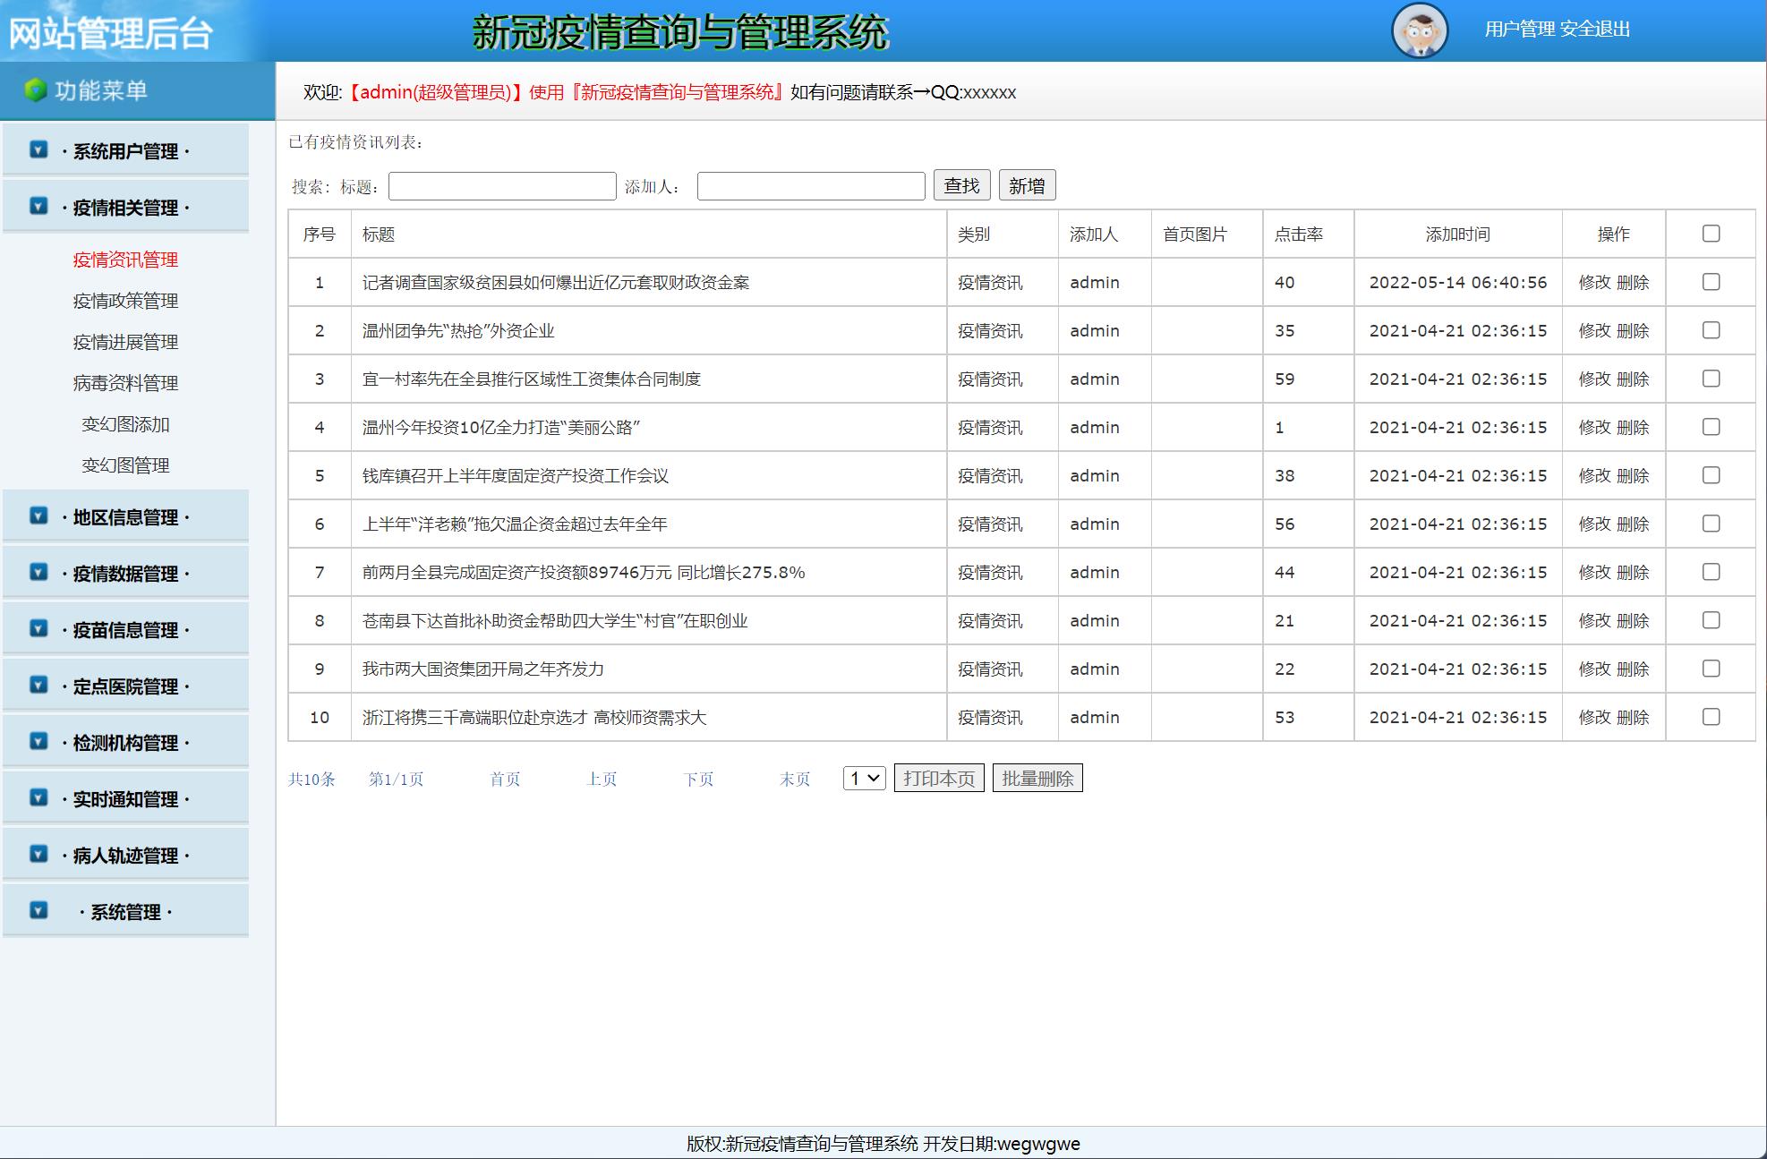The width and height of the screenshot is (1767, 1159).
Task: Click the 查找 search button
Action: coord(960,185)
